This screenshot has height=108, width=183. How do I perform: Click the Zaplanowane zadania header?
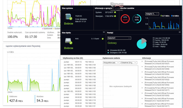tap(111, 58)
